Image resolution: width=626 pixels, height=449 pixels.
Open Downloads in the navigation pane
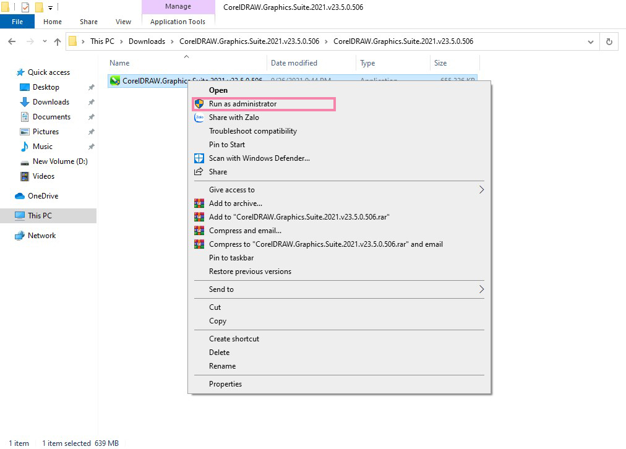coord(51,102)
